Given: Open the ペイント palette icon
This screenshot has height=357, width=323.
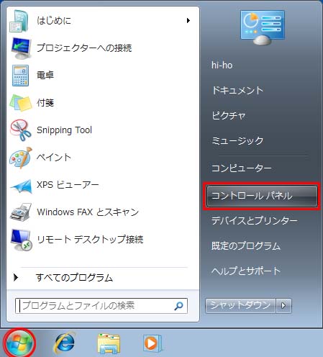Looking at the screenshot, I should (21, 158).
